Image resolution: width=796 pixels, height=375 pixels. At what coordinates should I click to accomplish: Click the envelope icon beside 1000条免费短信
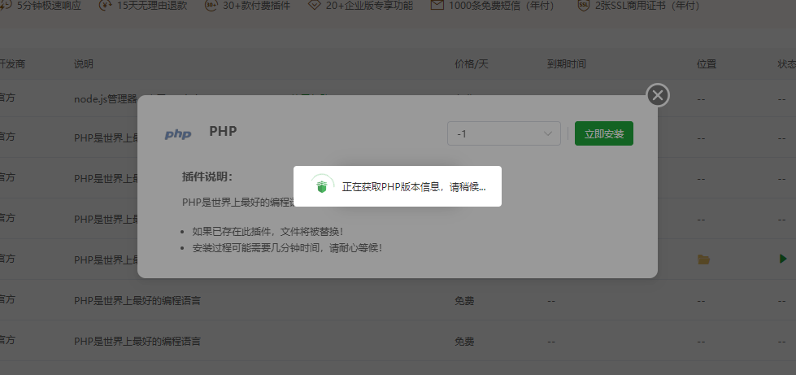coord(437,6)
